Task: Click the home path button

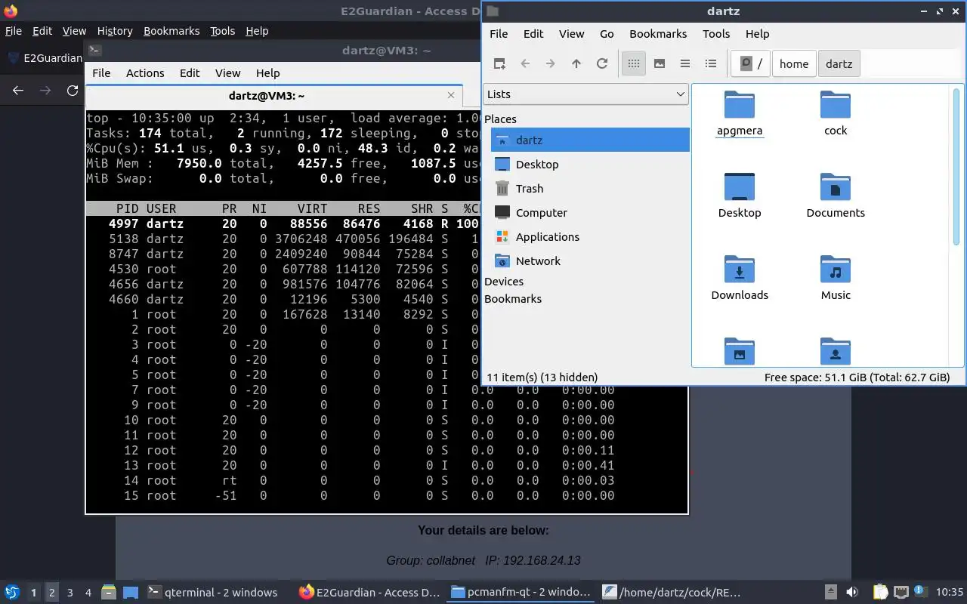Action: 794,64
